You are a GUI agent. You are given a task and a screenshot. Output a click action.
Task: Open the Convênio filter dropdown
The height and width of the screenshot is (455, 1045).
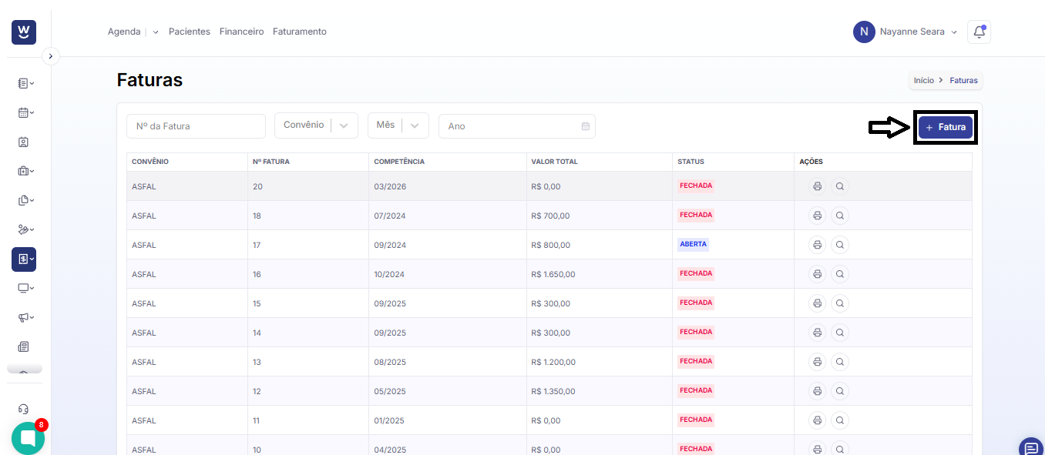coord(316,125)
